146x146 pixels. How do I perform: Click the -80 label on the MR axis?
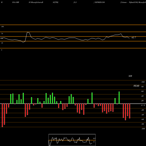click(142, 124)
